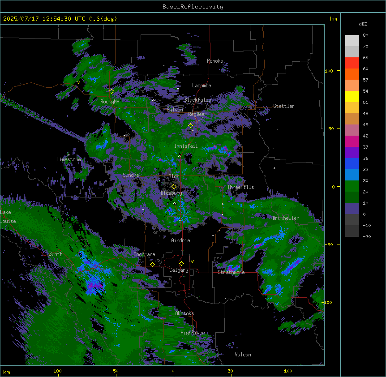
Task: Click the Sylvan label
Action: (x=175, y=110)
